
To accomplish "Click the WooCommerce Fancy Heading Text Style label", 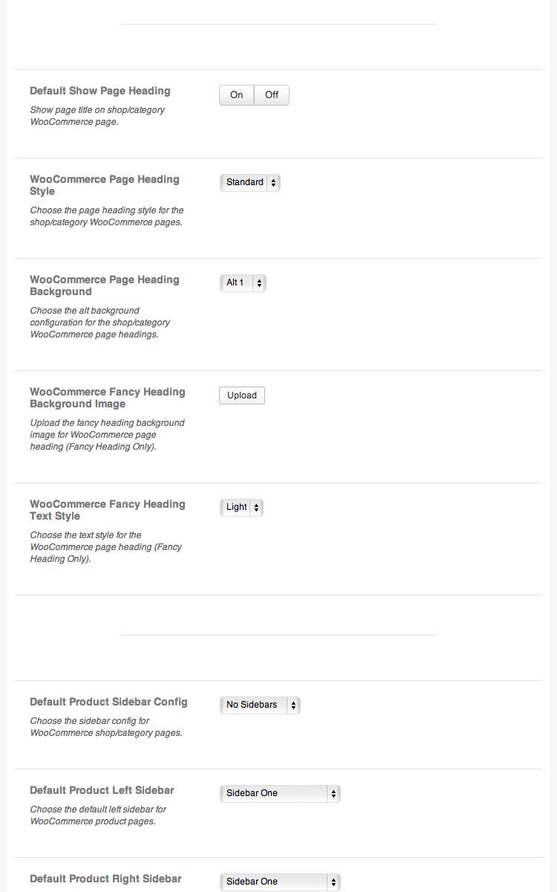I will (x=108, y=510).
